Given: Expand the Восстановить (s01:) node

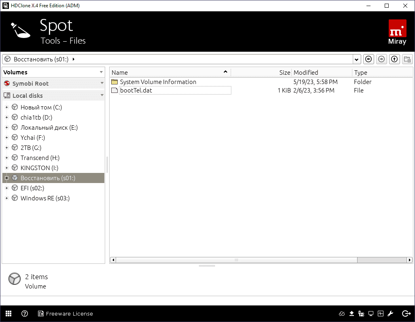Looking at the screenshot, I should (x=6, y=178).
